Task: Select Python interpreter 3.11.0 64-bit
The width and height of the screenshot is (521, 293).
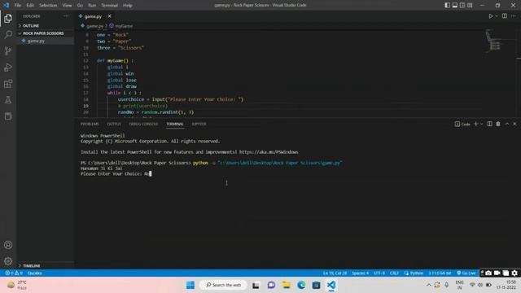Action: point(440,273)
